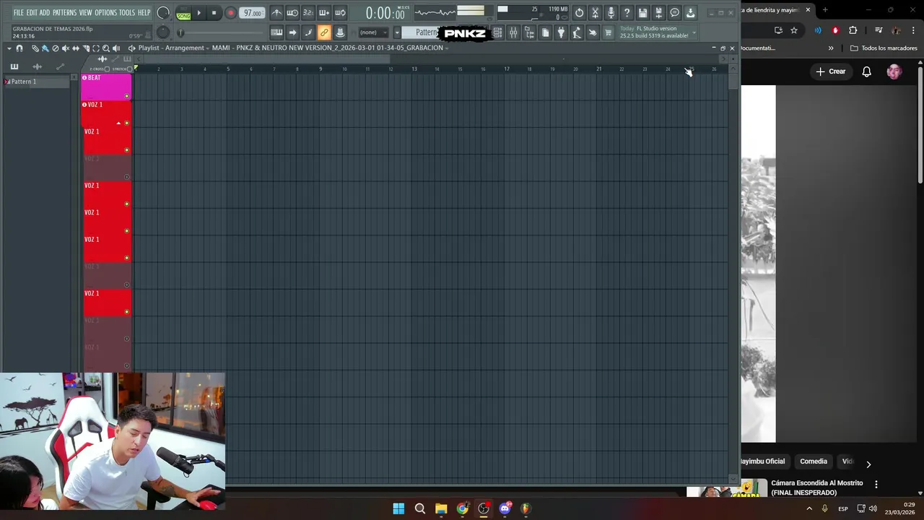Open the project copy/files icon
924x520 pixels.
545,32
